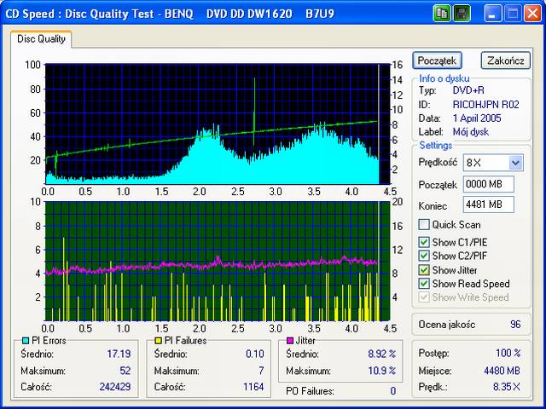The height and width of the screenshot is (409, 546).
Task: Toggle Show Read Speed checkbox
Action: pyautogui.click(x=424, y=284)
